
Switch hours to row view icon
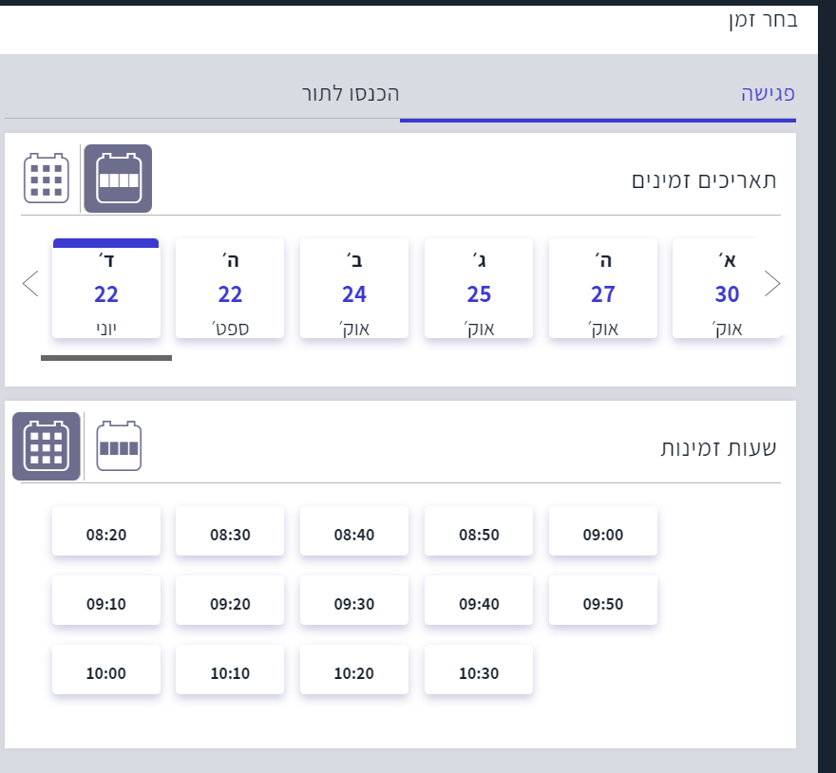[x=119, y=446]
